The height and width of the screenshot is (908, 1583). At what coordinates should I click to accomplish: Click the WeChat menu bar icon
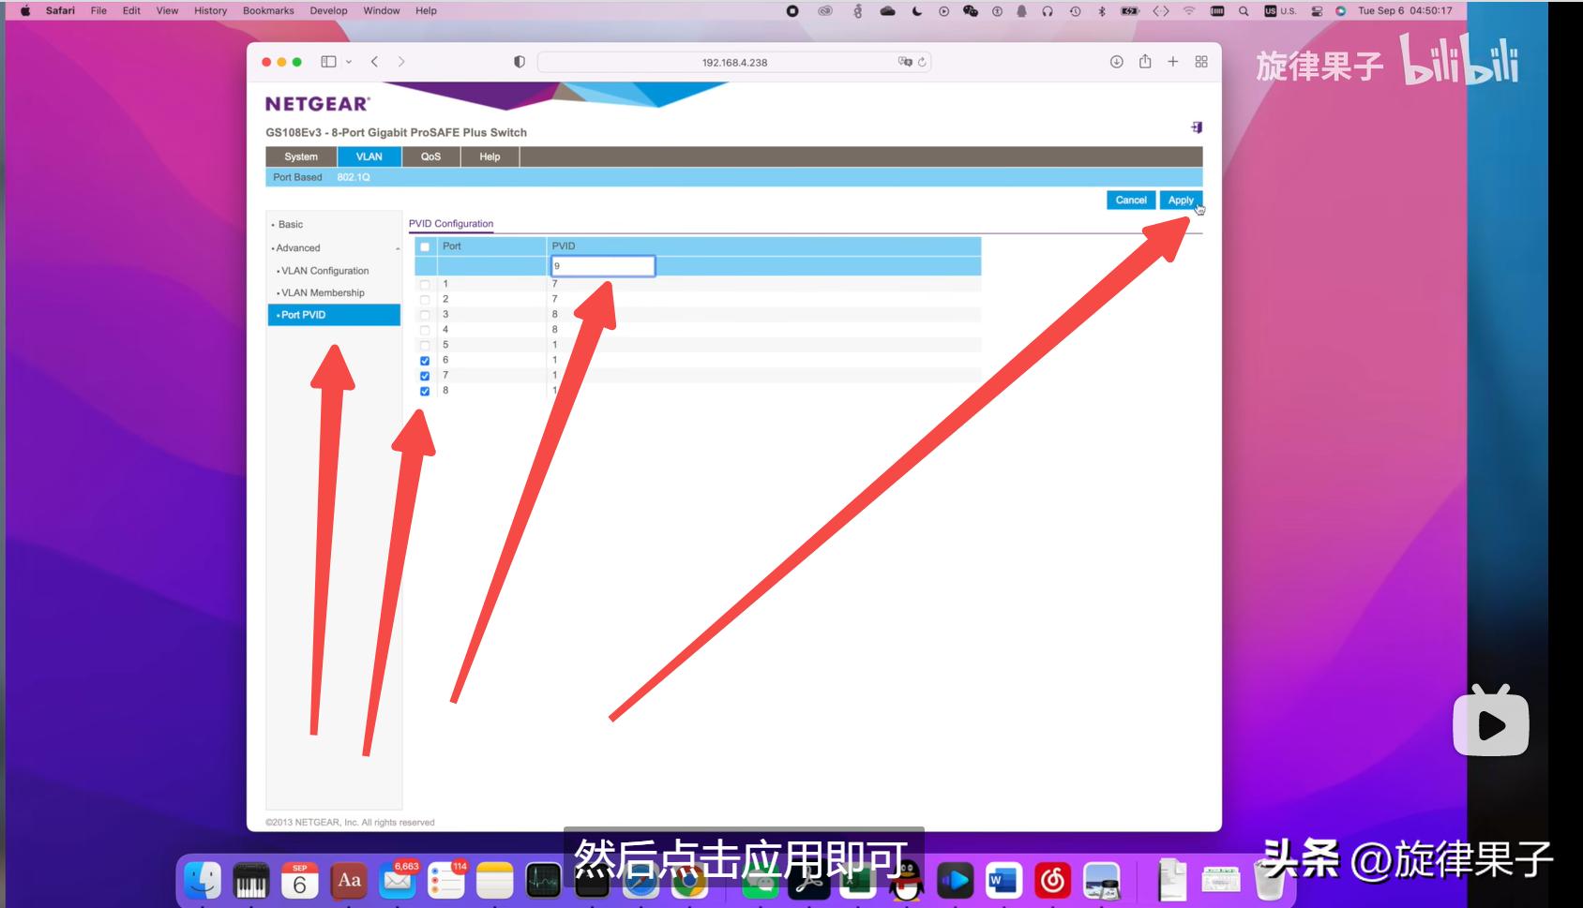pyautogui.click(x=971, y=11)
